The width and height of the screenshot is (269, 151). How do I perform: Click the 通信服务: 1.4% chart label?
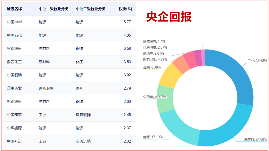click(x=154, y=42)
